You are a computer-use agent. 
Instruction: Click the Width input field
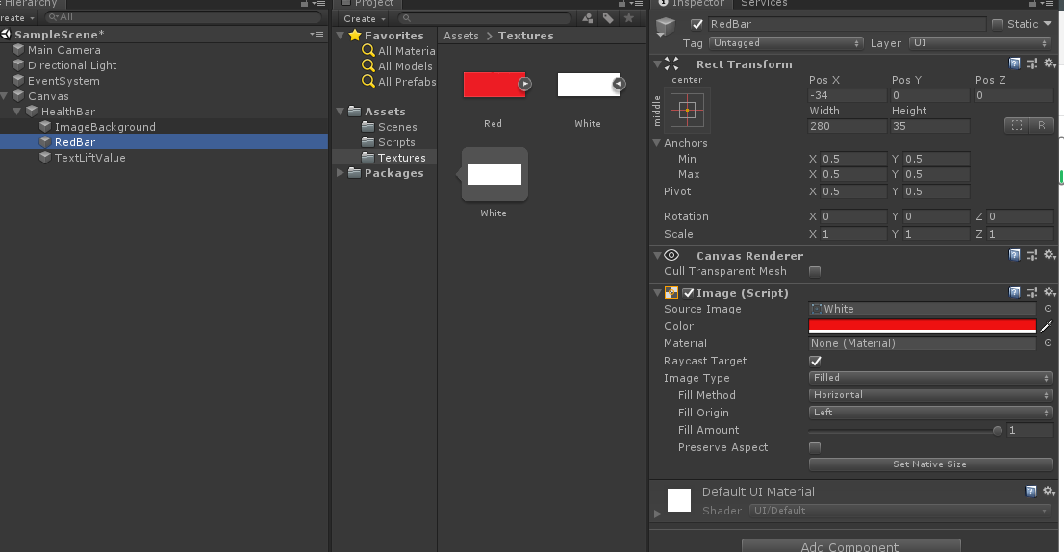pyautogui.click(x=847, y=126)
